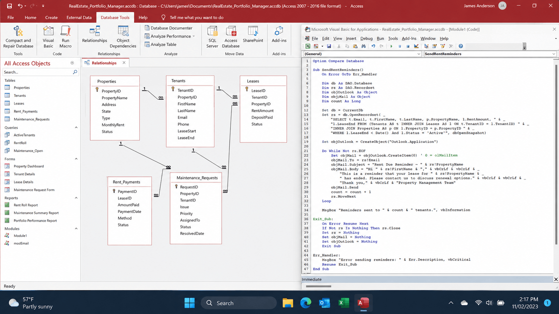Close the Immediate window
This screenshot has height=314, width=559.
tap(556, 279)
